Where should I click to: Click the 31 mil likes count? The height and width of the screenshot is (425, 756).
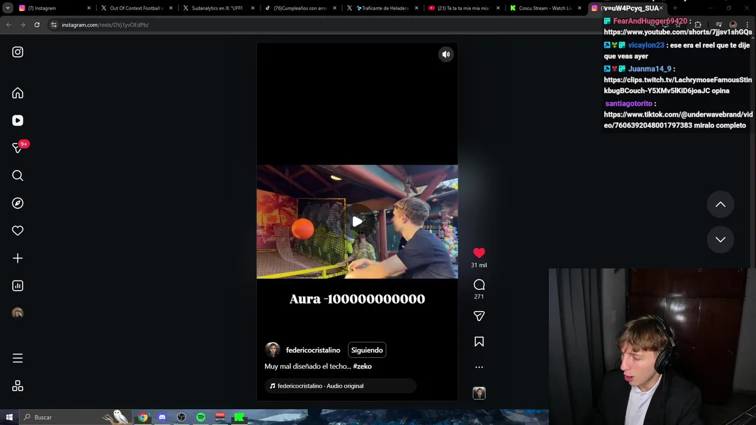(x=479, y=266)
